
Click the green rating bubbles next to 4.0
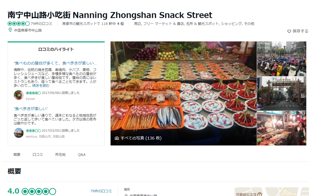39,191
